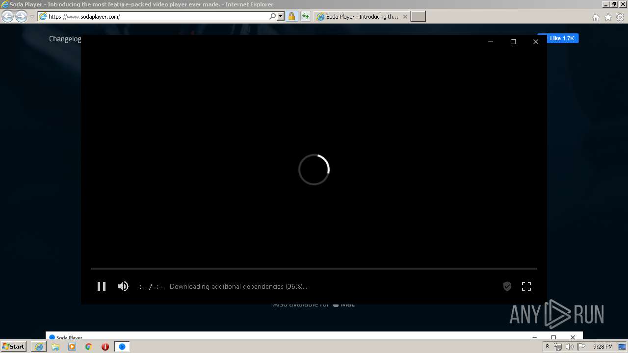Open Action Center flag icon
628x353 pixels.
[x=581, y=347]
